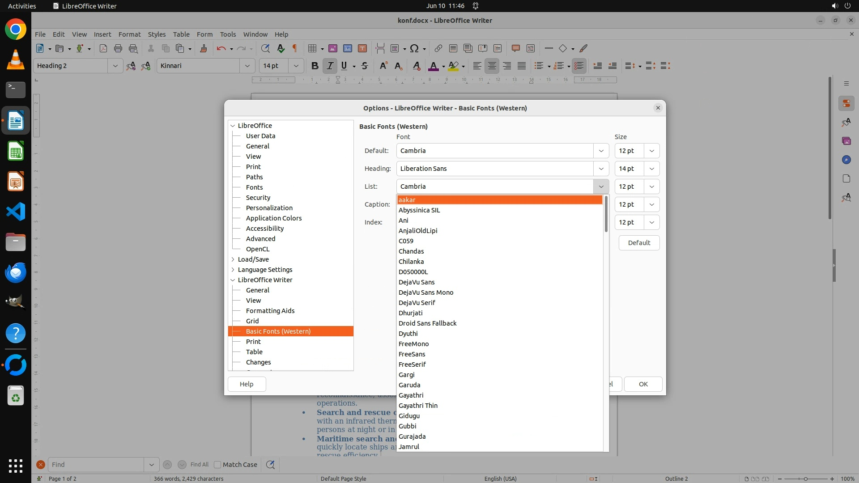The width and height of the screenshot is (859, 483).
Task: Click the Italic formatting icon
Action: (330, 66)
